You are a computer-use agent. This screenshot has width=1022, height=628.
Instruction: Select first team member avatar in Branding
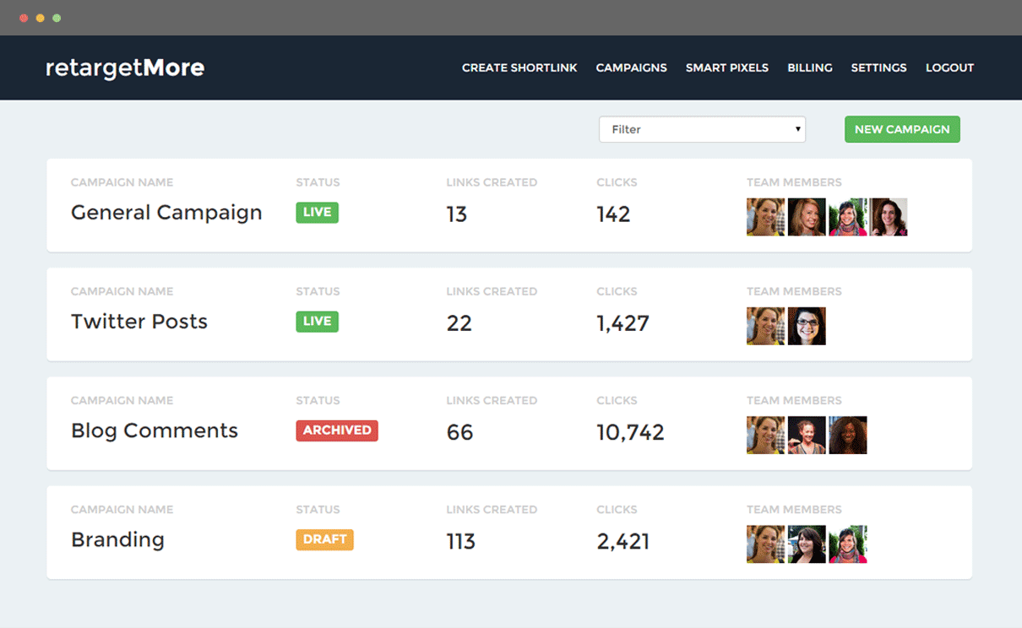[x=765, y=544]
